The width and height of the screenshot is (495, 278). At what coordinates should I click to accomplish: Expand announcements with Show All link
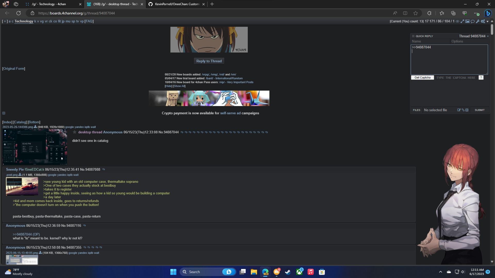(x=179, y=86)
